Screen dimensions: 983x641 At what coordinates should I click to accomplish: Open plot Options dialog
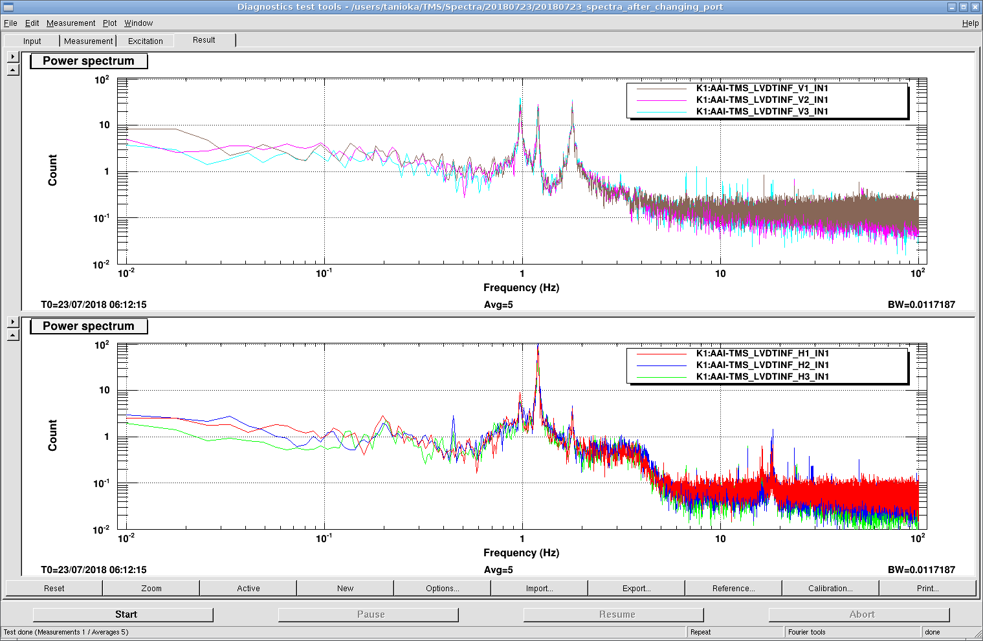point(443,588)
